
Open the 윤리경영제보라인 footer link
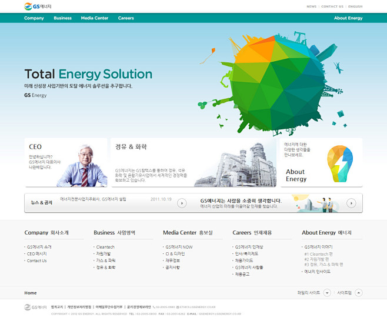point(139,307)
